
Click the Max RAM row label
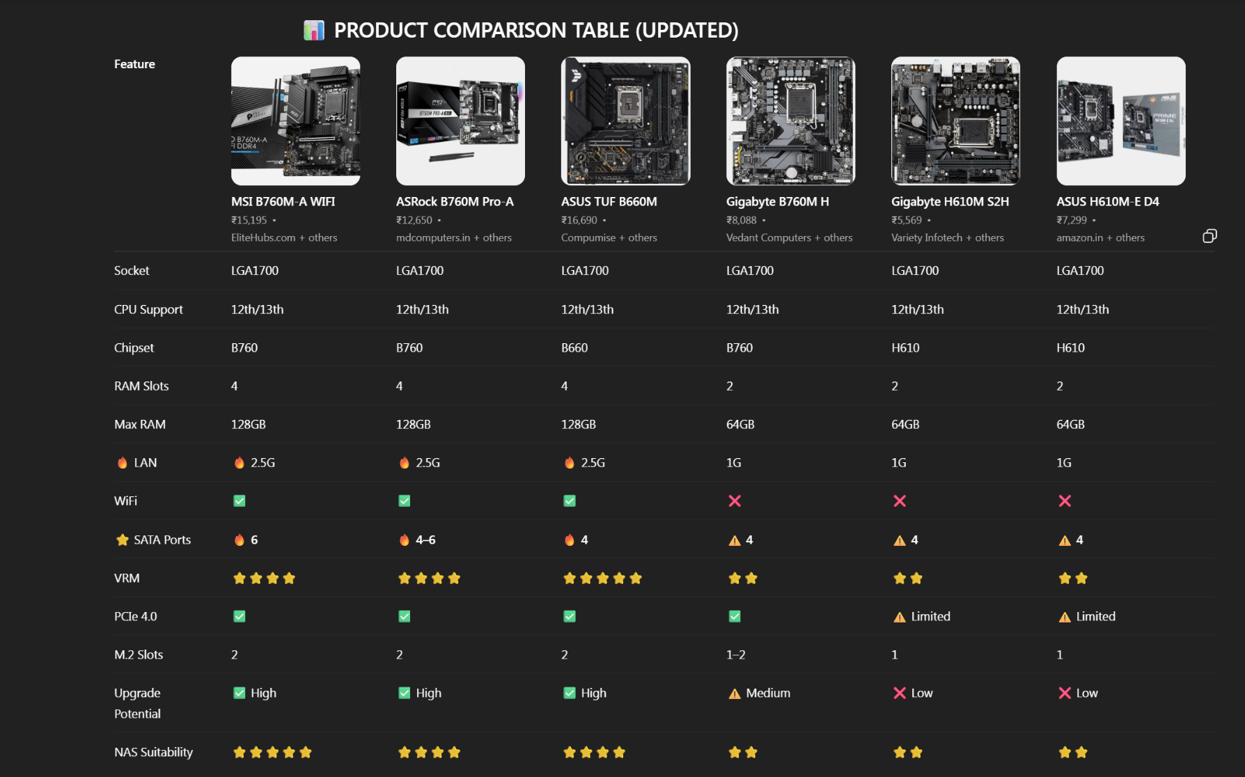(140, 424)
